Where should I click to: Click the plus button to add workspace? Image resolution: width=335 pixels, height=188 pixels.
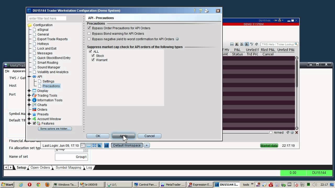point(147,145)
